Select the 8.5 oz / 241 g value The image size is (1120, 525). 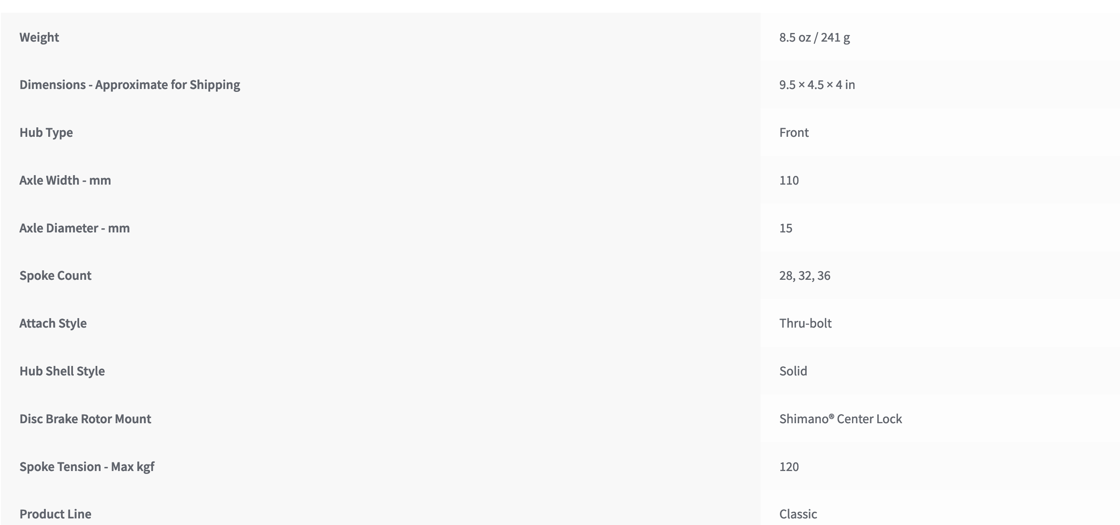click(815, 37)
